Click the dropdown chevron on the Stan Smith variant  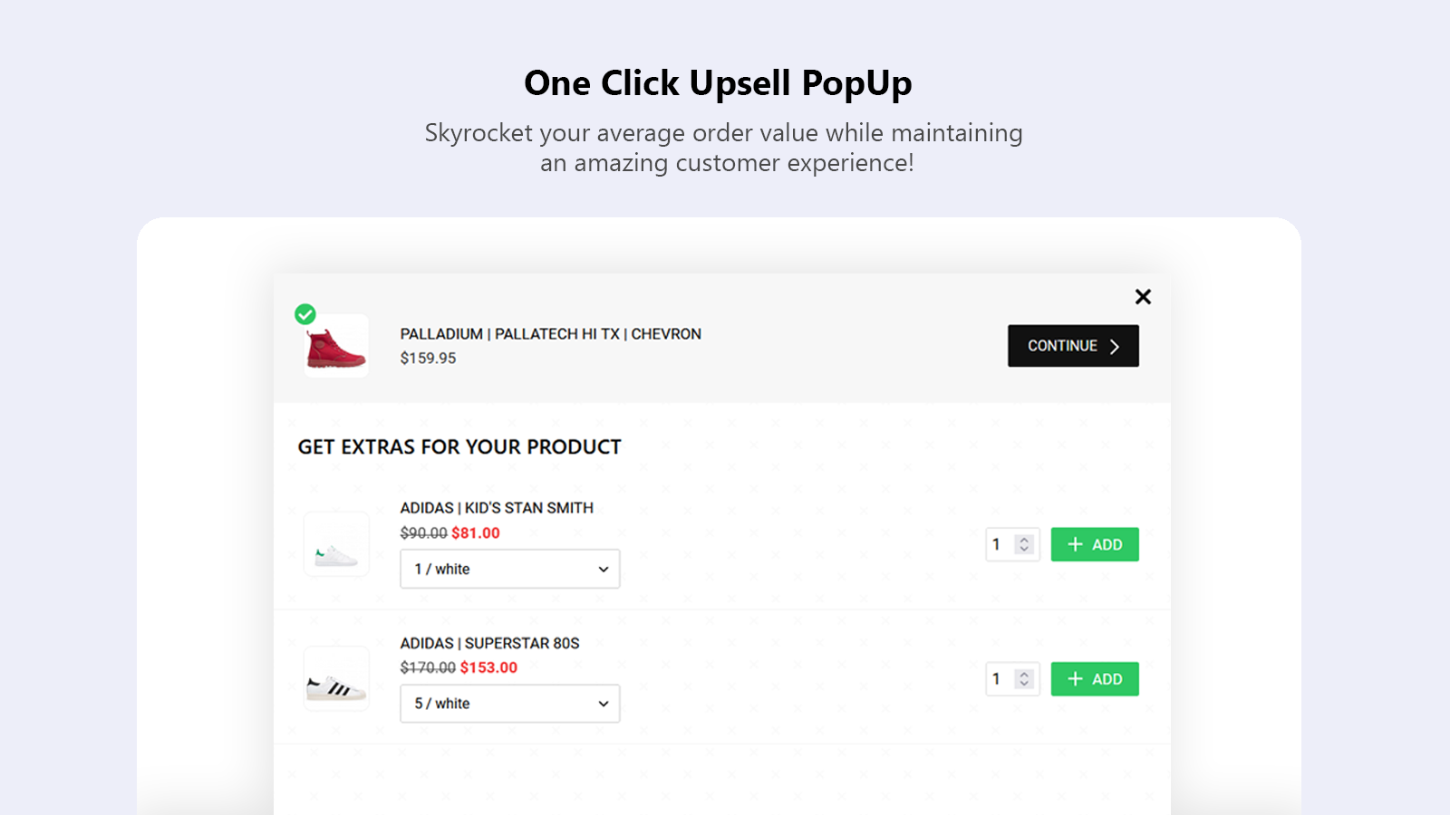point(603,569)
